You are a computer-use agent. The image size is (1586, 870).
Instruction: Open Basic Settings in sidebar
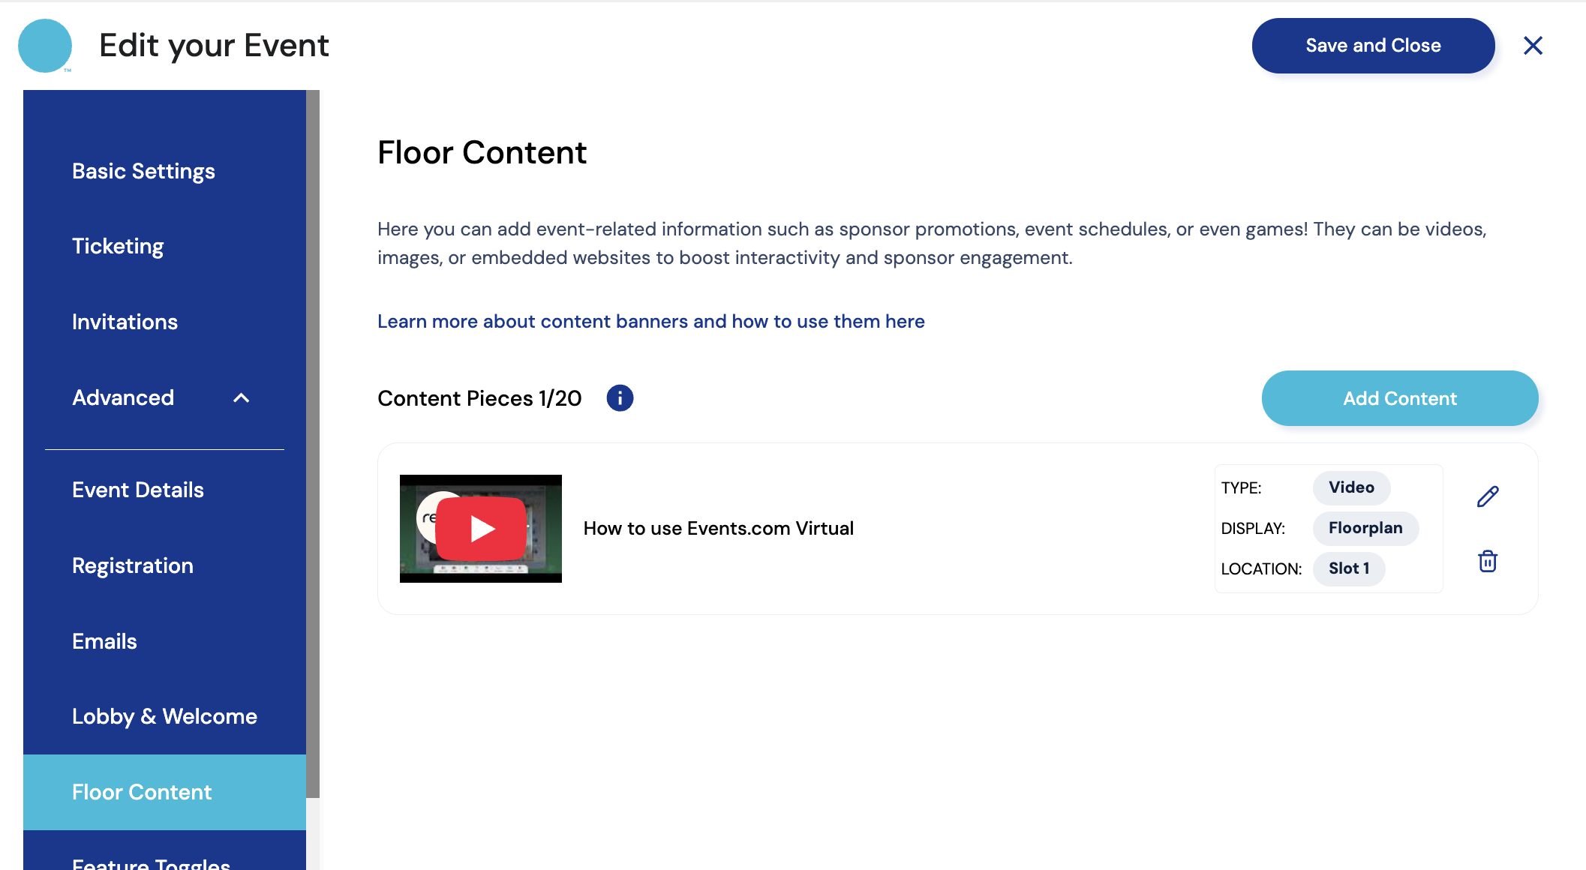point(143,172)
